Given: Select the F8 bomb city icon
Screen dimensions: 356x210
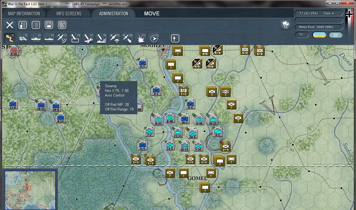Looking at the screenshot, I should tap(102, 38).
